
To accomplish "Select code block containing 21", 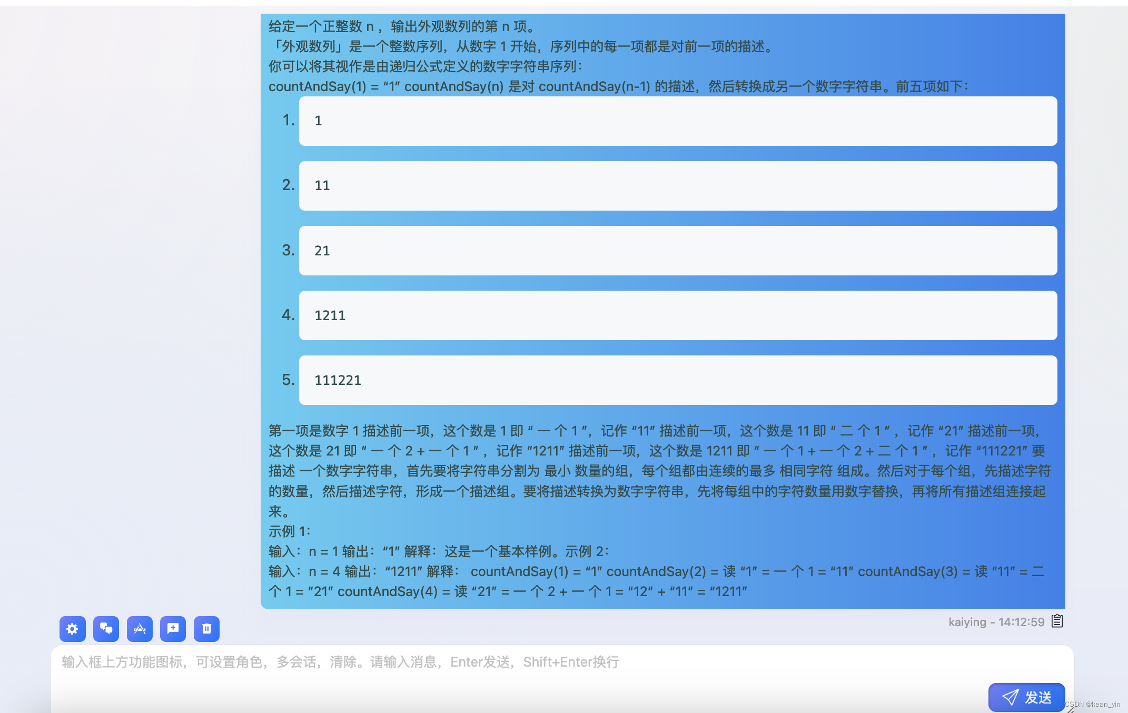I will 678,251.
